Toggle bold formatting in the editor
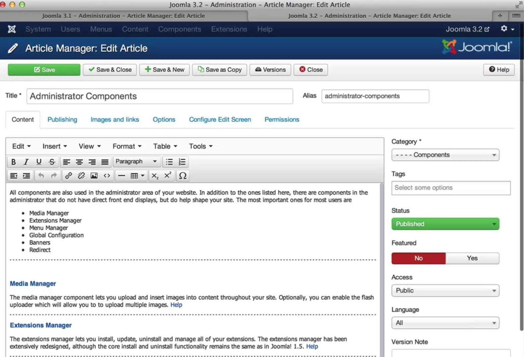The image size is (524, 357). (x=14, y=162)
